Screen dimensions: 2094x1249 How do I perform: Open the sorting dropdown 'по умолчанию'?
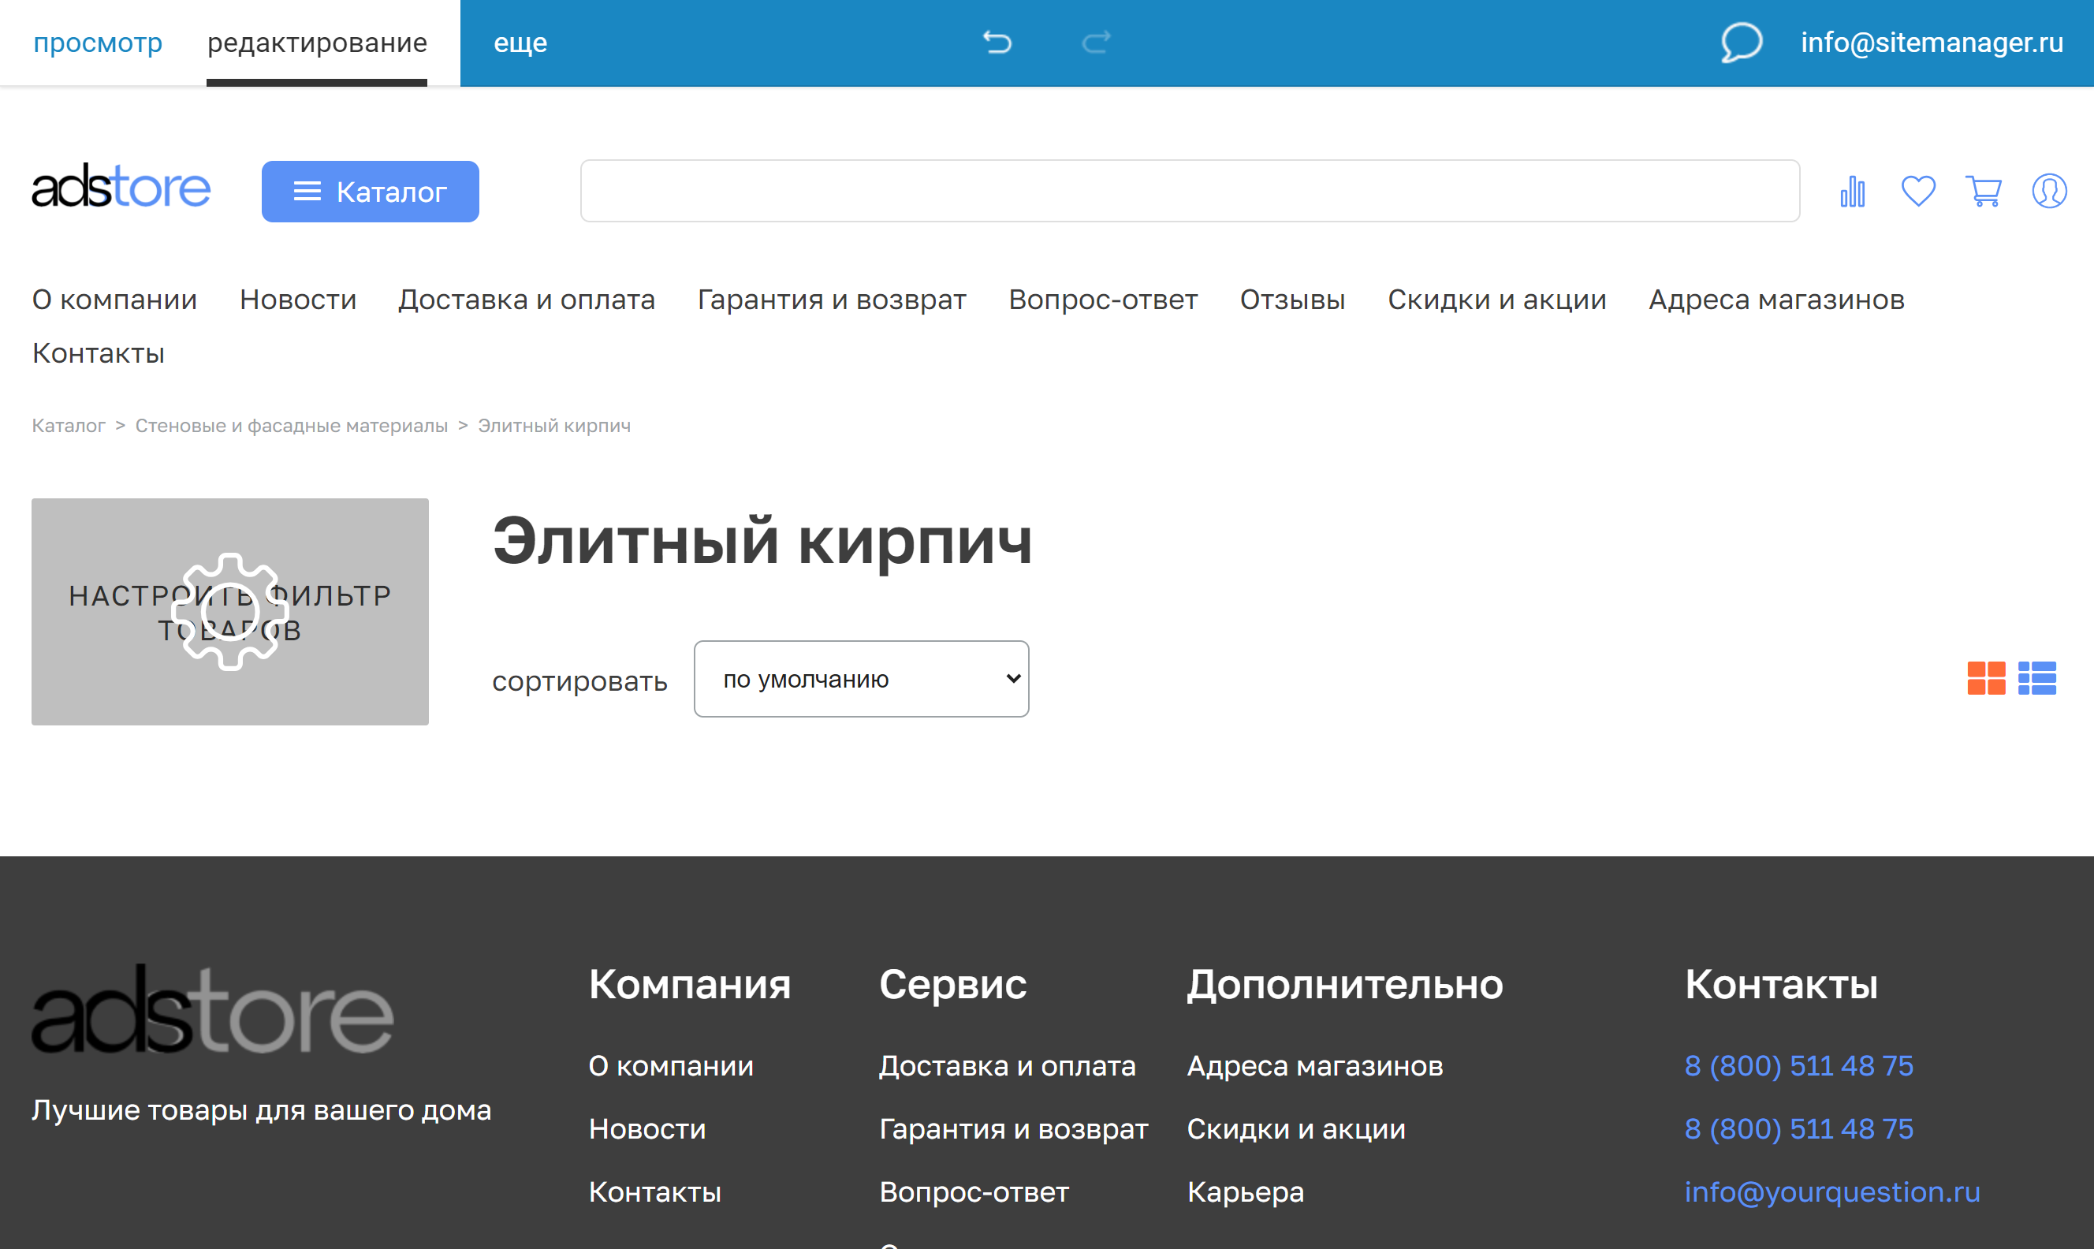pos(860,678)
